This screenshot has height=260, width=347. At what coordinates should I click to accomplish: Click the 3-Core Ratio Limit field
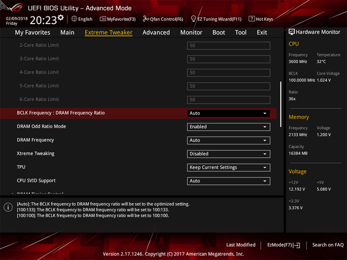[228, 59]
